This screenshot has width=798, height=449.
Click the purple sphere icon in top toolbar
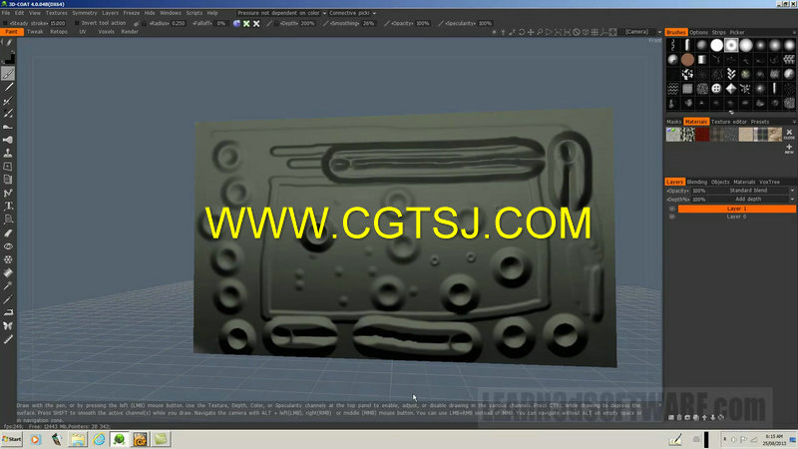236,23
